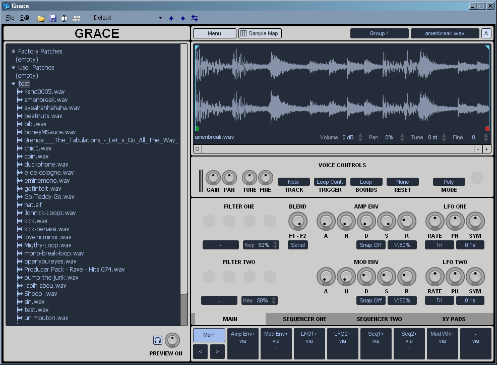Viewport: 497px width, 365px height.
Task: Toggle PREVIEW ON headphone button
Action: click(157, 341)
